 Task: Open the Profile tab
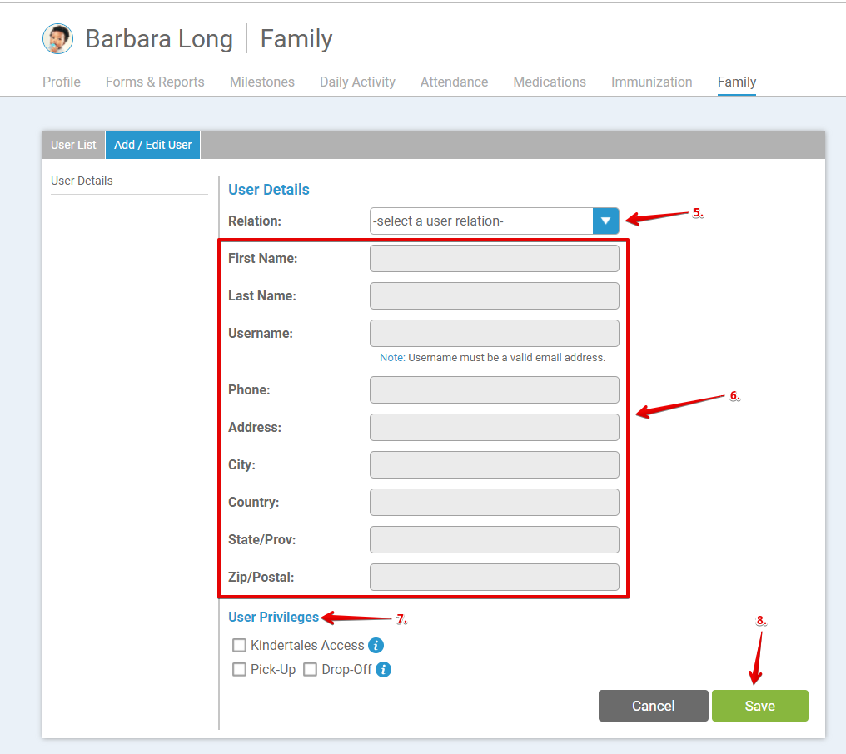(x=61, y=82)
